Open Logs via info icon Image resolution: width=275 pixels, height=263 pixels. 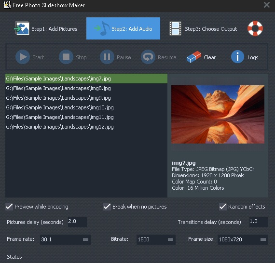(237, 57)
